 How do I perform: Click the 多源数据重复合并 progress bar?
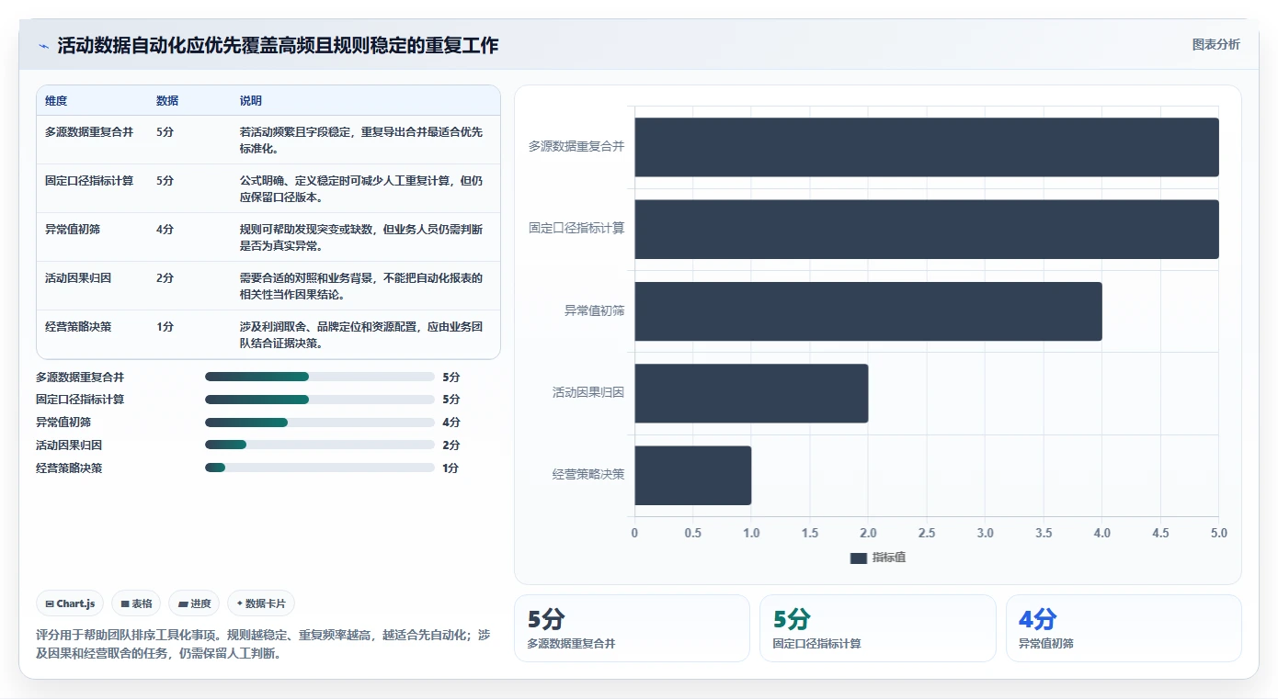pos(319,377)
